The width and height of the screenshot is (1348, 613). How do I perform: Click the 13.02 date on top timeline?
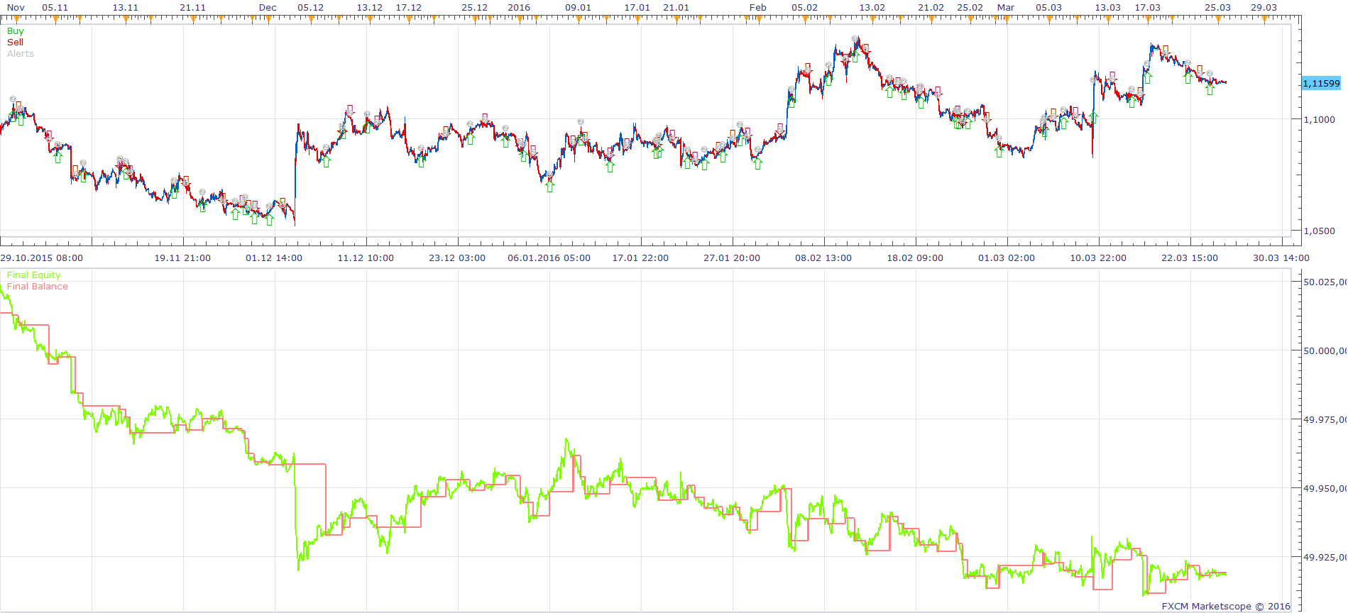872,8
